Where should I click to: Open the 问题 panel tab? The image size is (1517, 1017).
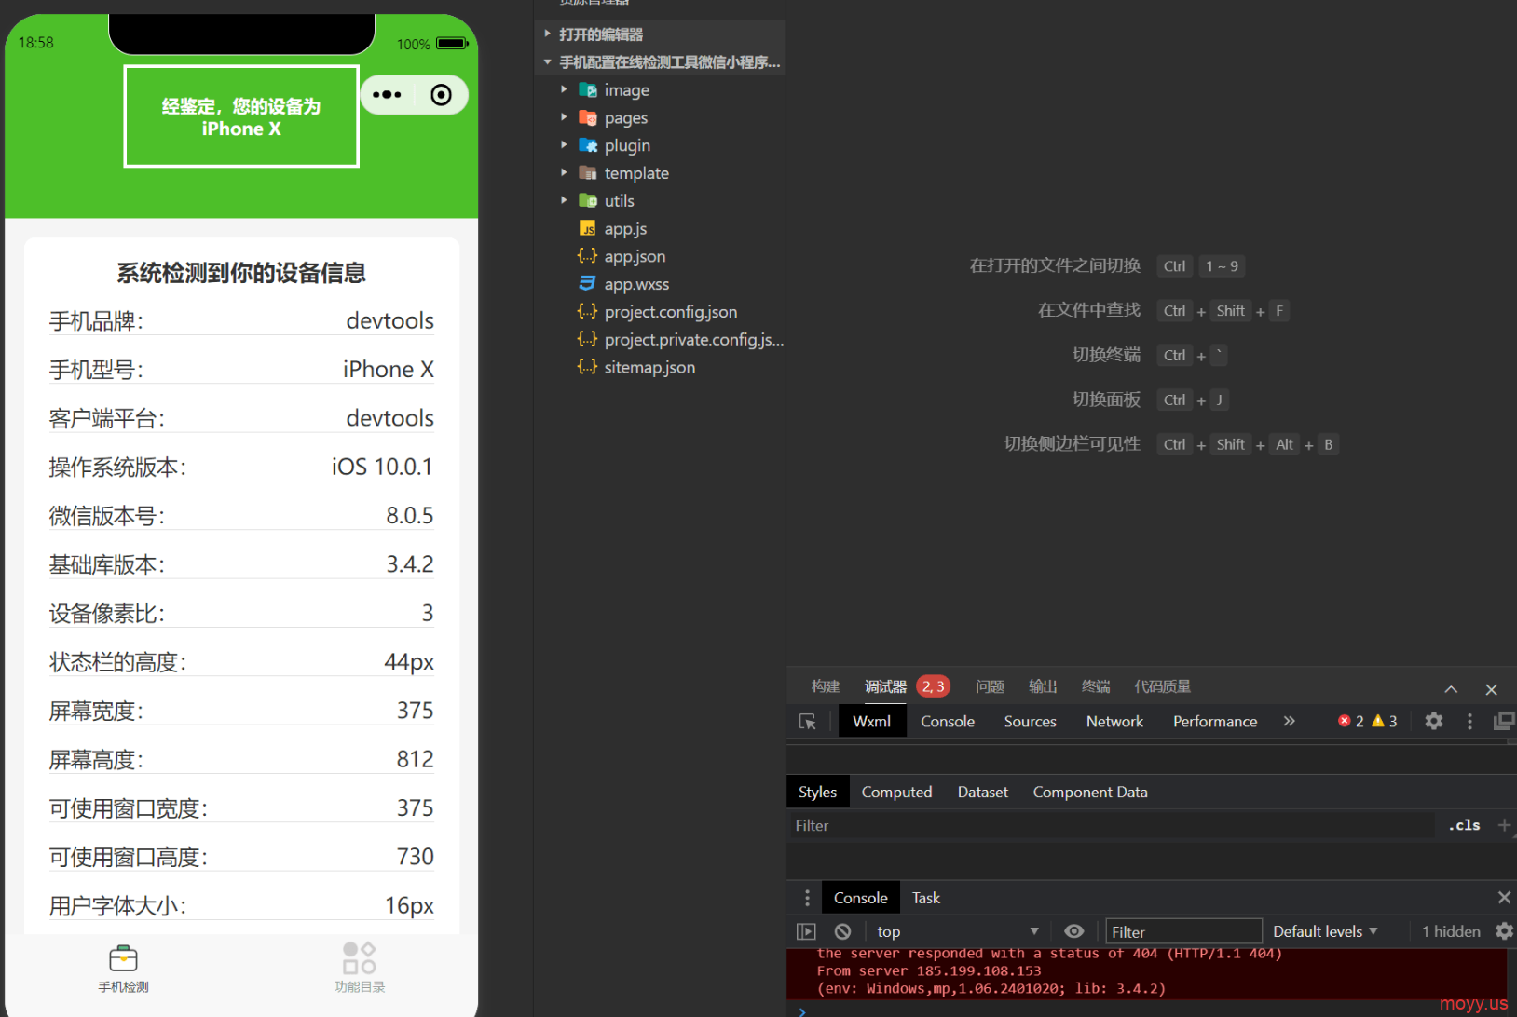(990, 686)
